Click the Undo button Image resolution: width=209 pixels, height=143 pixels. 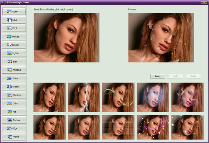click(x=175, y=76)
